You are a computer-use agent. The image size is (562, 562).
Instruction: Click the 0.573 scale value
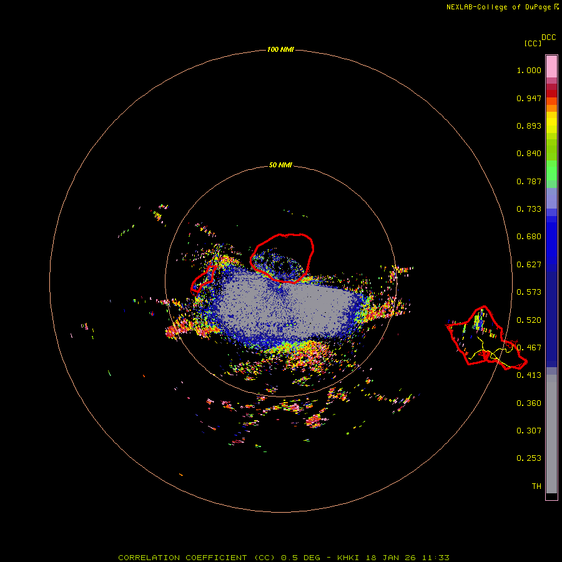click(x=529, y=292)
